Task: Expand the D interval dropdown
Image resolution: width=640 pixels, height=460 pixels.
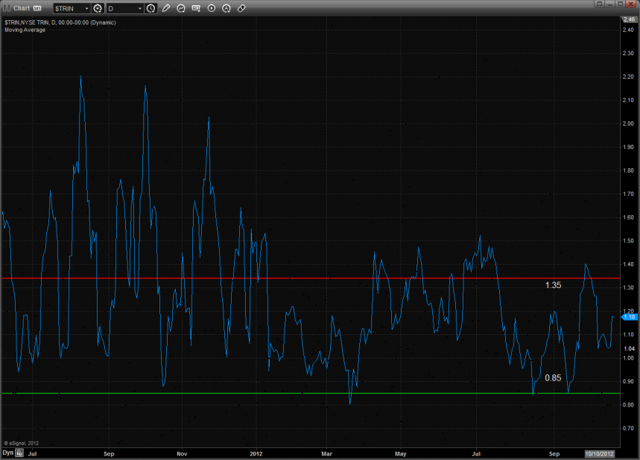Action: coord(140,8)
